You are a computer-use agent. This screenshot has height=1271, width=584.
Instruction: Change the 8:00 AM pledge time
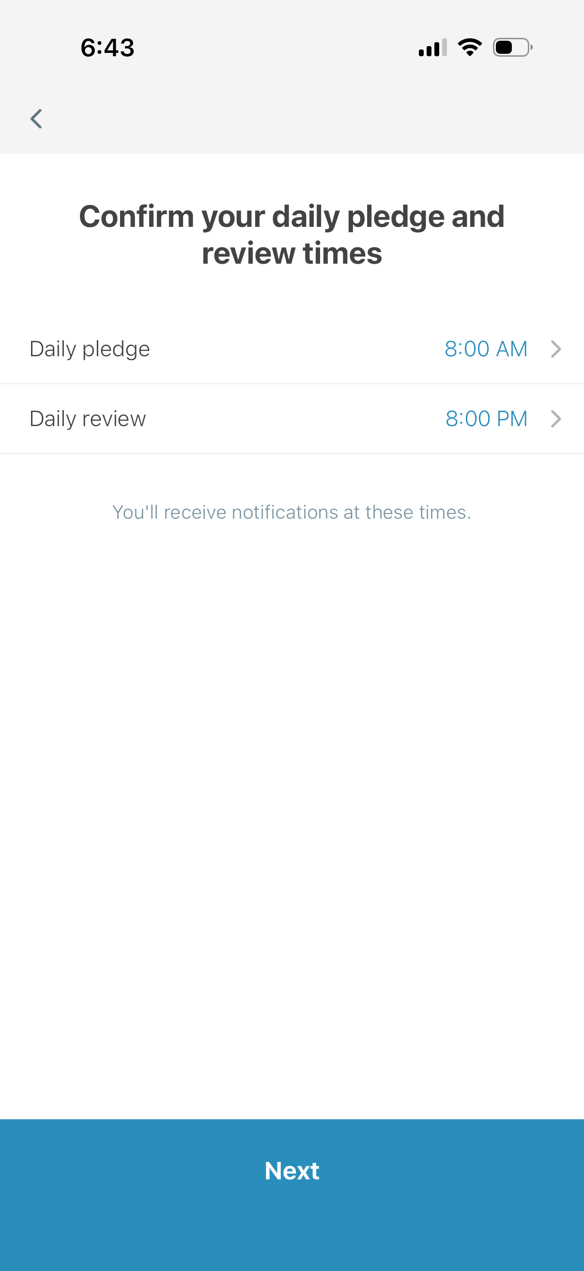[x=485, y=349]
